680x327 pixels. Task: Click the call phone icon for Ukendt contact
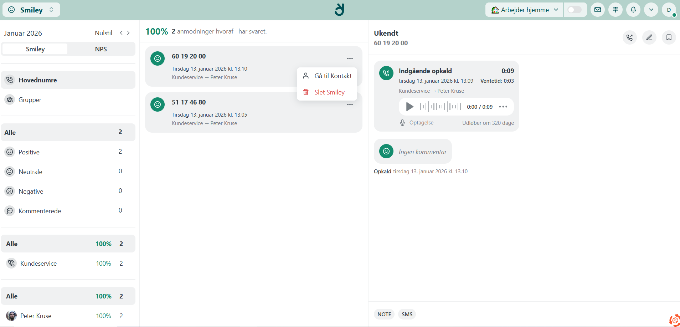coord(629,37)
